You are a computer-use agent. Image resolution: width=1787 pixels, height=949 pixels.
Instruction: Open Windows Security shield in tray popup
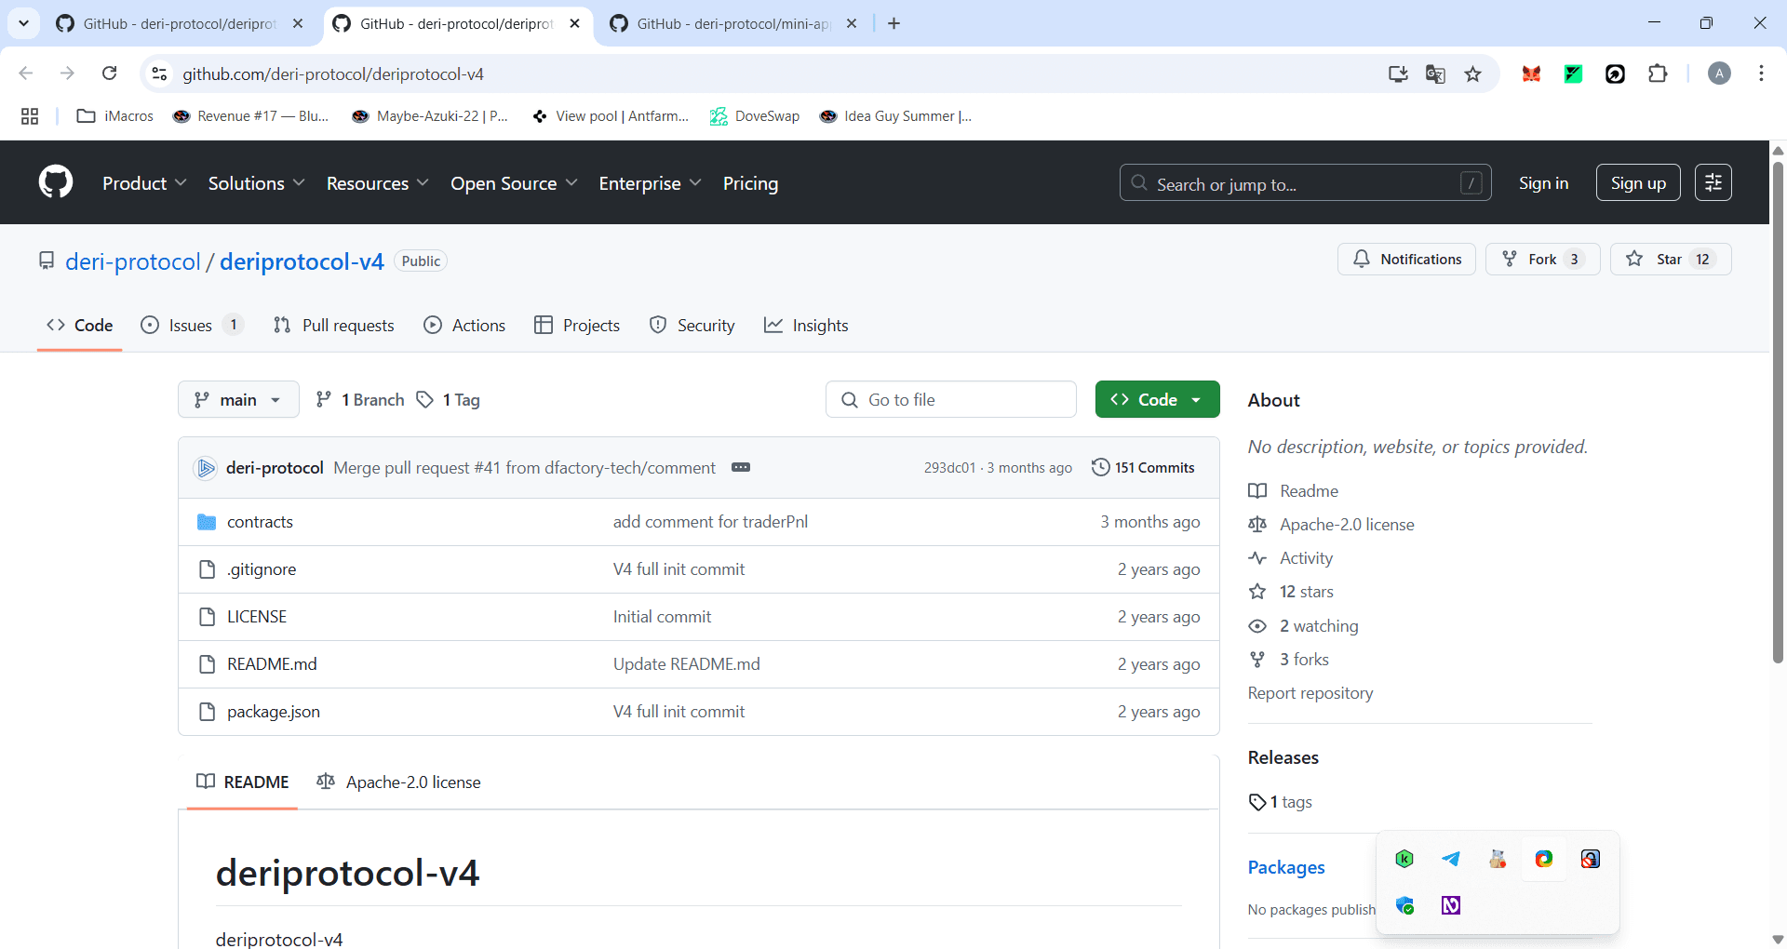pyautogui.click(x=1404, y=905)
